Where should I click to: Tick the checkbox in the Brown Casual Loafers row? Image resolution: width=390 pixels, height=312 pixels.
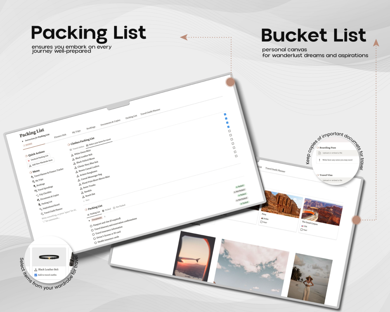click(x=230, y=131)
